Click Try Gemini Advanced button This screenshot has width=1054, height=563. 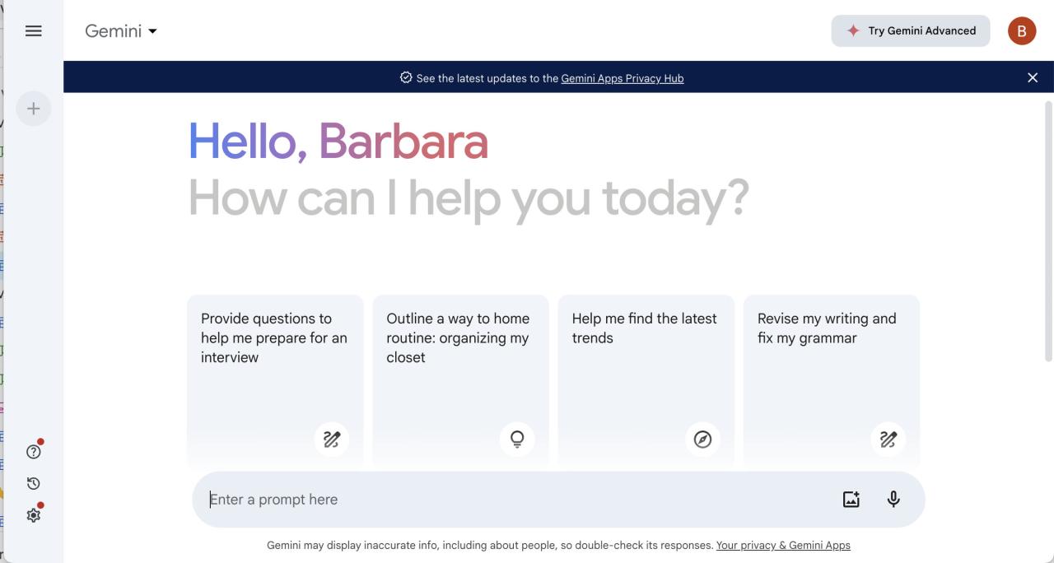click(x=911, y=30)
